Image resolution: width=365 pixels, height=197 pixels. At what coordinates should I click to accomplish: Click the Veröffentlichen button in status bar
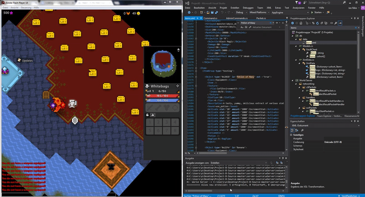click(348, 196)
